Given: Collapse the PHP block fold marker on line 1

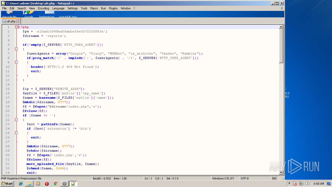Looking at the screenshot, I should (16, 27).
